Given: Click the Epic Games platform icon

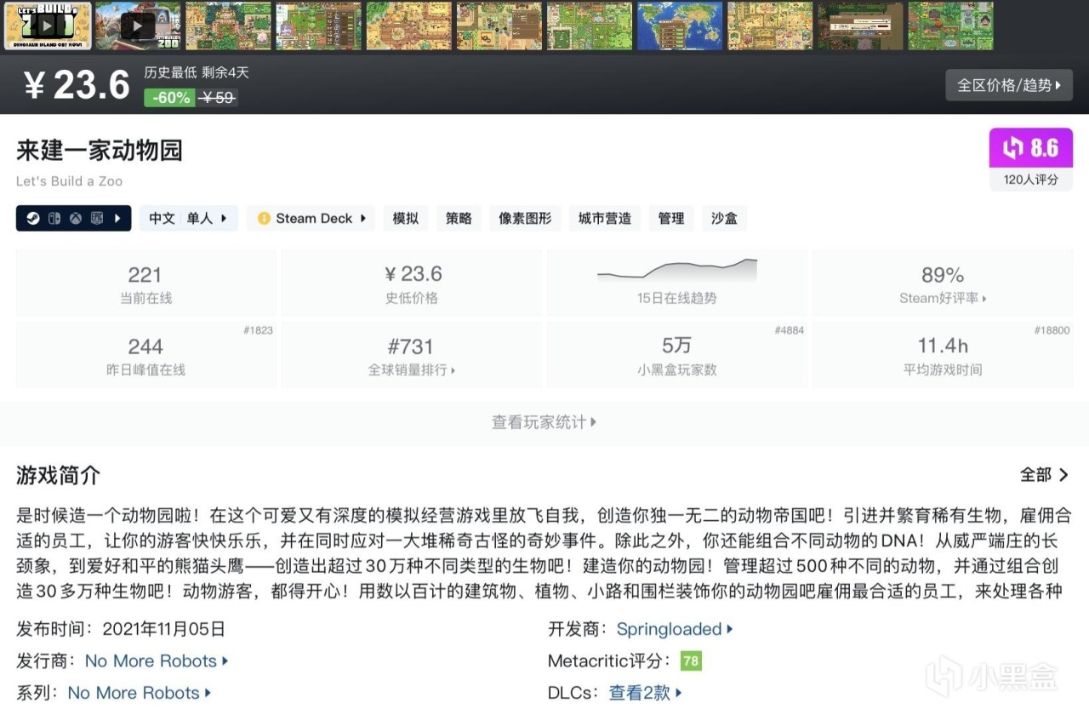Looking at the screenshot, I should pos(97,219).
